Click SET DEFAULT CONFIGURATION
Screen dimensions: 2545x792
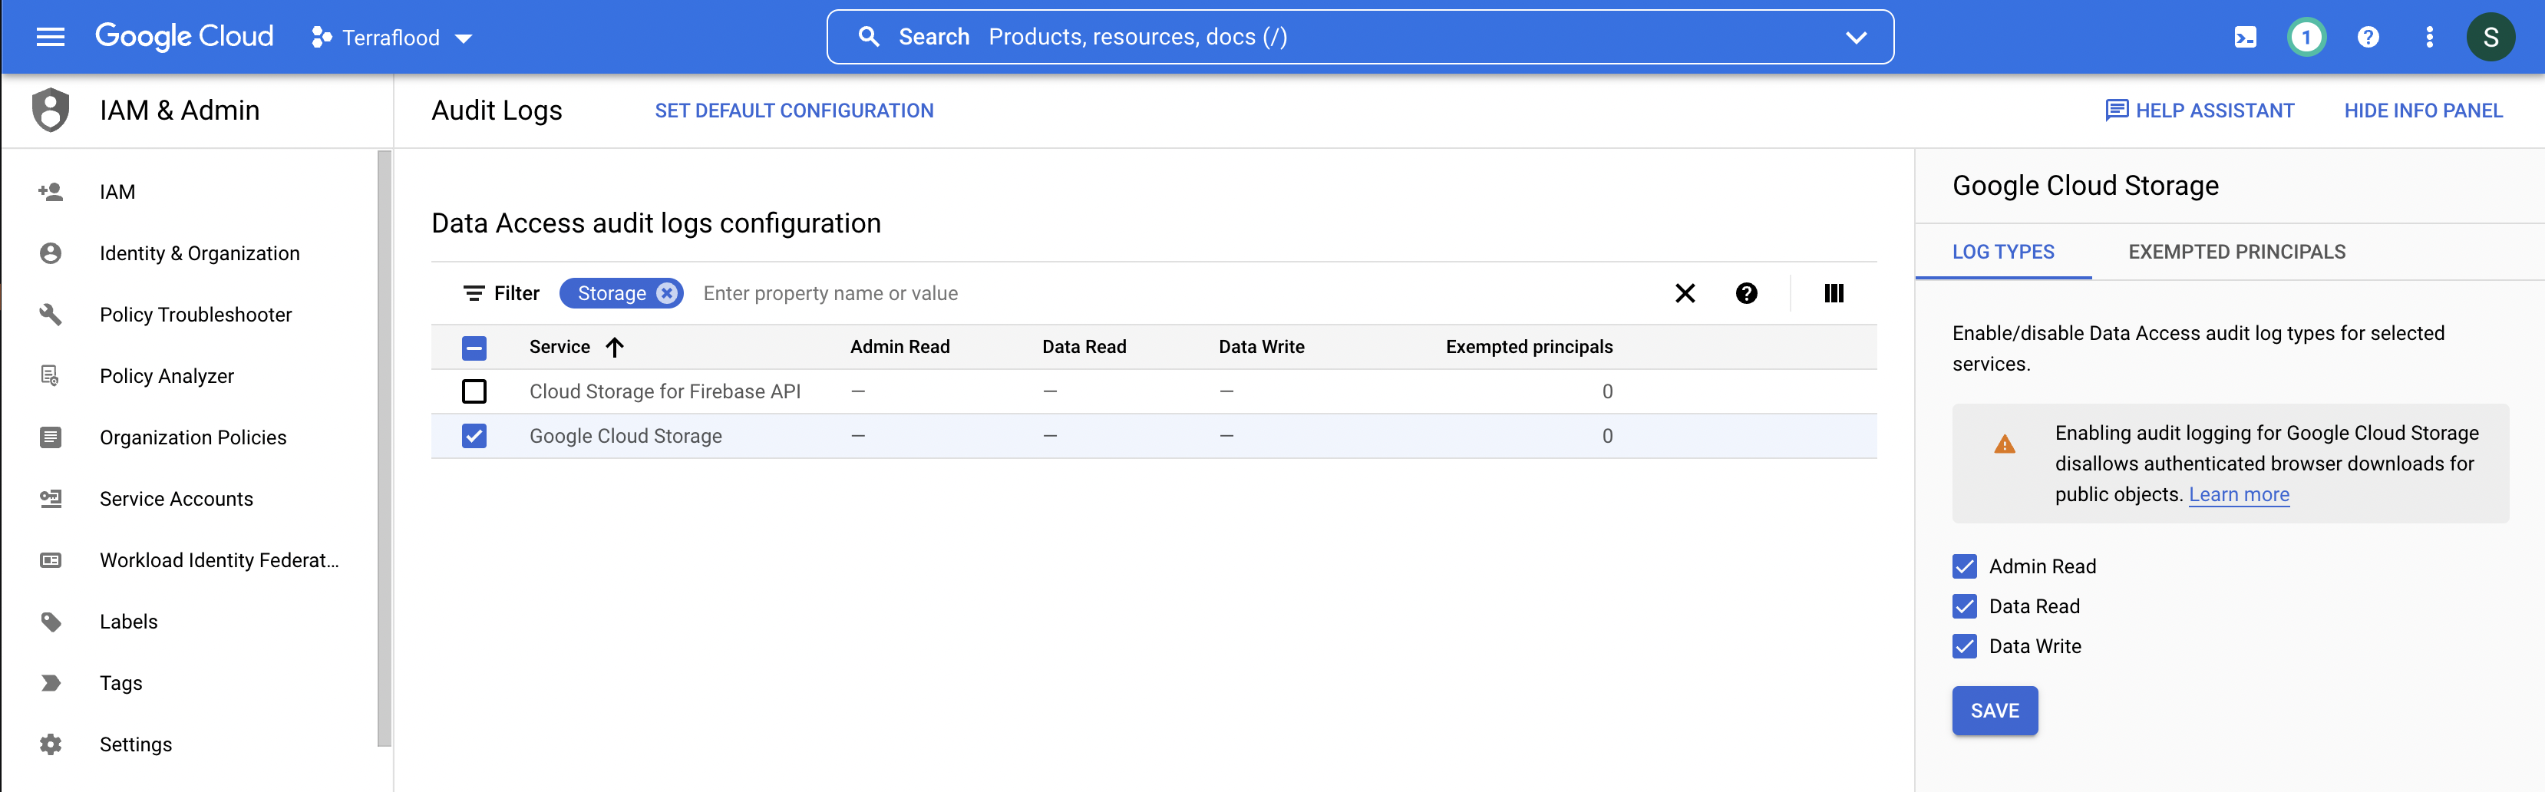click(x=794, y=111)
